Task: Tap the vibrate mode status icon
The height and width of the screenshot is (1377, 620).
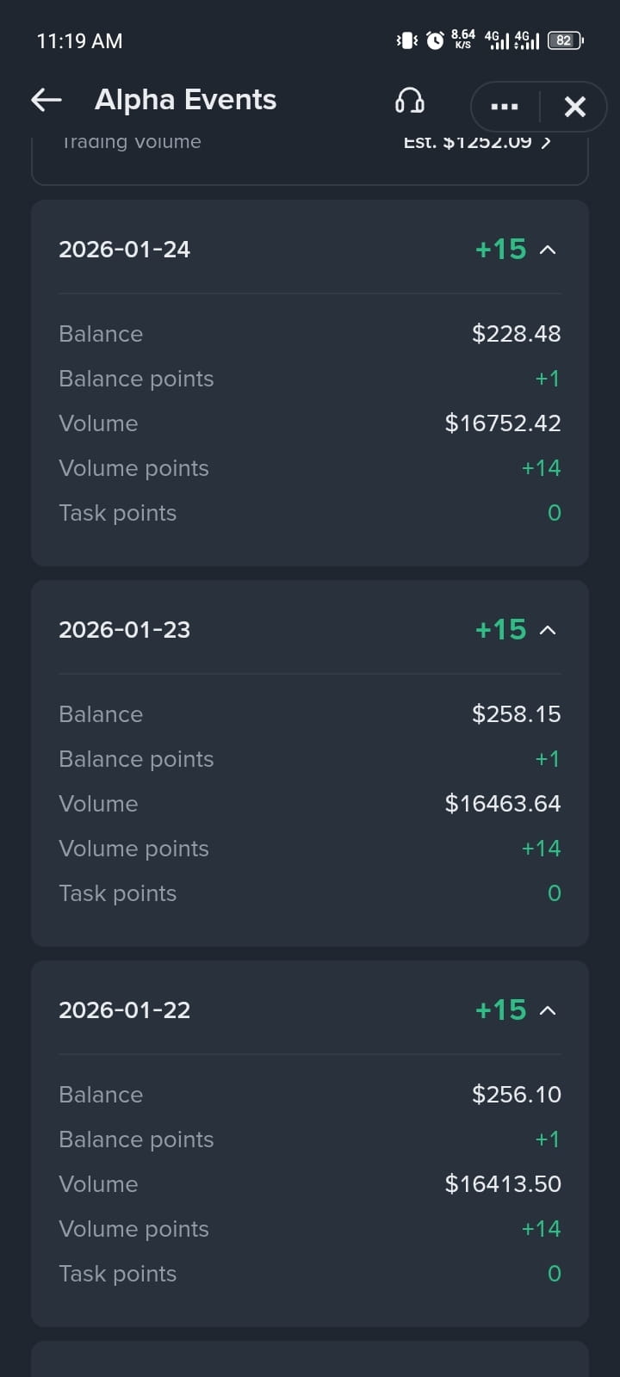Action: pos(406,40)
